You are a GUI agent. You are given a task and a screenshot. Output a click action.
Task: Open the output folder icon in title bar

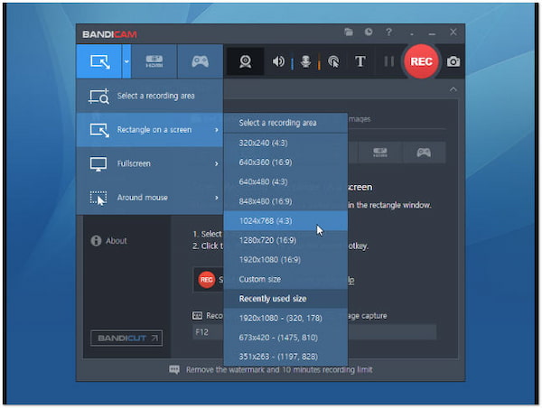[349, 32]
